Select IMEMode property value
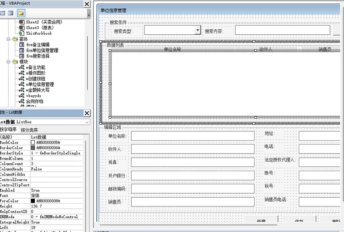The width and height of the screenshot is (344, 232). [x=56, y=217]
